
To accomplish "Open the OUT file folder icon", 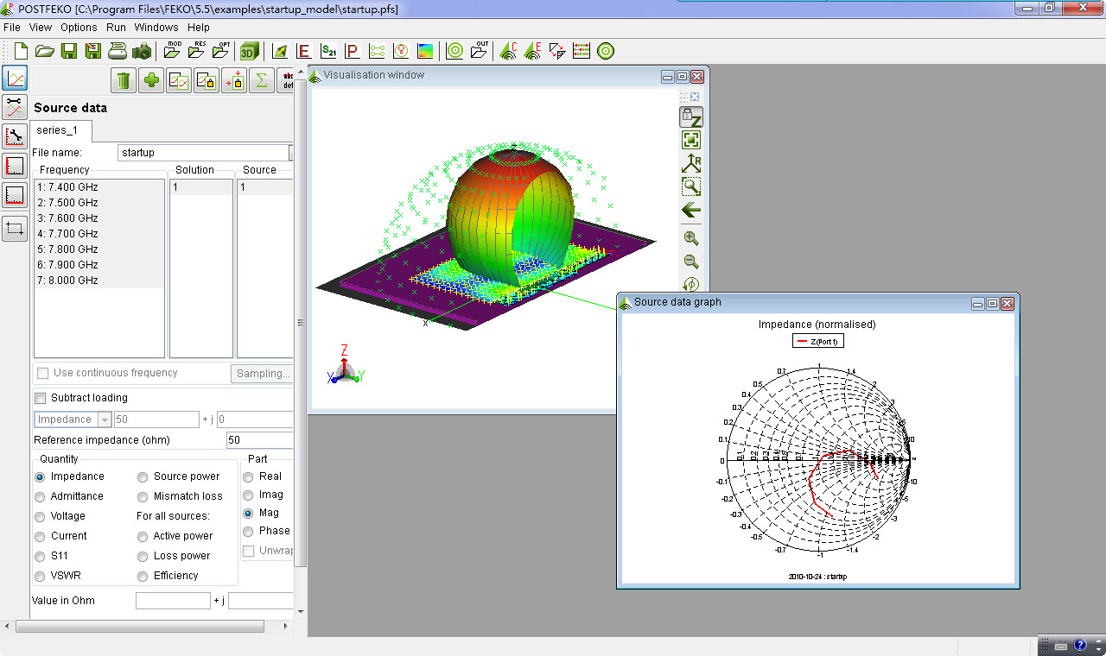I will (480, 51).
